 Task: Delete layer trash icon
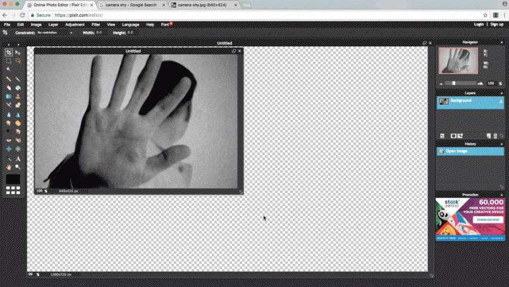[495, 136]
